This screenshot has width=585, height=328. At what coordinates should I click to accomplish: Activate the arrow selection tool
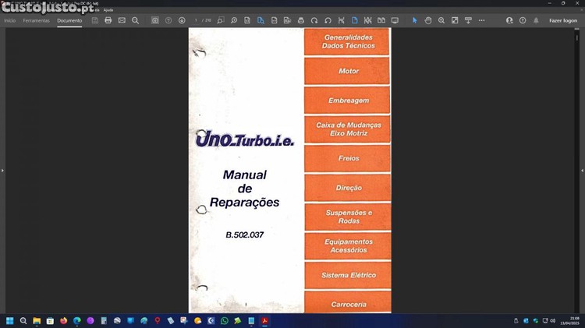(x=415, y=20)
